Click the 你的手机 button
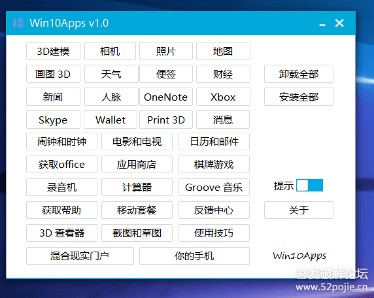Screen dimensions: 374x298 (x=194, y=256)
